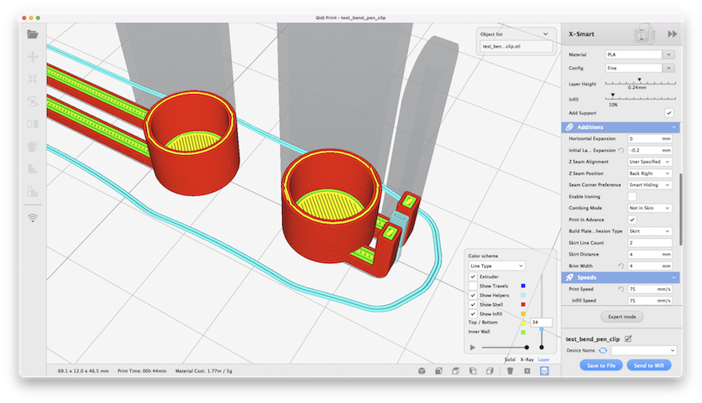
Task: Collapse the Additions section
Action: pyautogui.click(x=673, y=127)
